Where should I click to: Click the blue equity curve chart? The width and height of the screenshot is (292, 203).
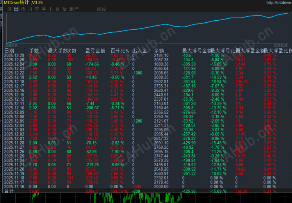pos(147,28)
